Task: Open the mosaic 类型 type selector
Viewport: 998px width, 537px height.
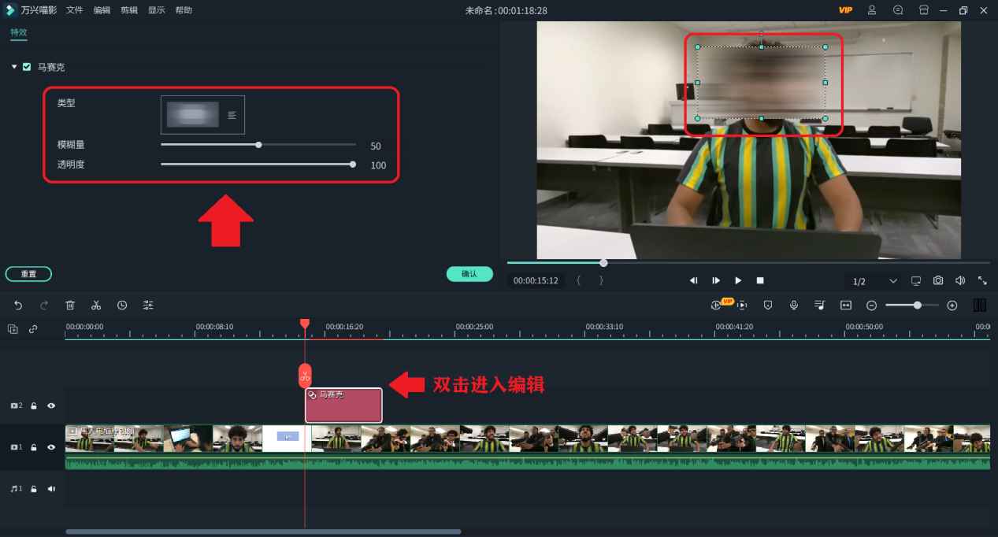Action: [x=202, y=115]
